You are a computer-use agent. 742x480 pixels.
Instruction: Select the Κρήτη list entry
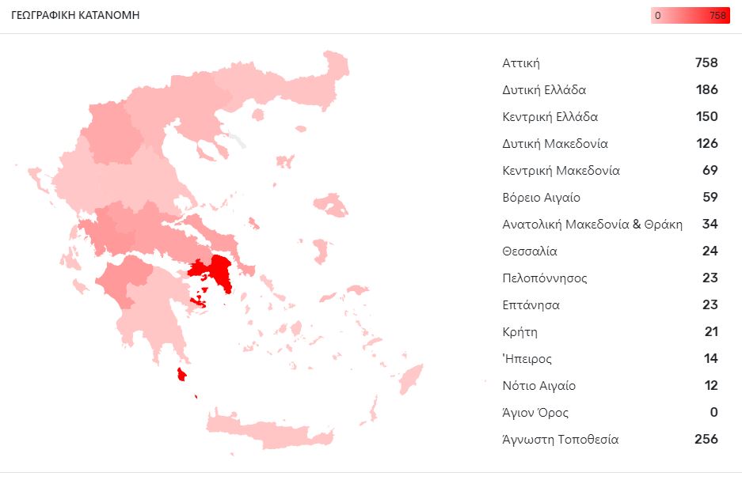tap(519, 332)
